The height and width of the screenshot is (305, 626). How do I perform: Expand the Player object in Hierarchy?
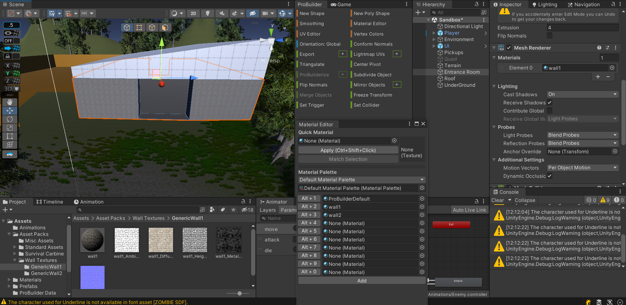434,33
